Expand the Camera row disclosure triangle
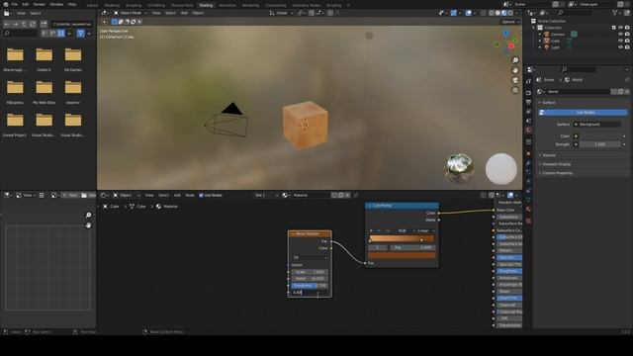The width and height of the screenshot is (633, 356). pyautogui.click(x=540, y=35)
